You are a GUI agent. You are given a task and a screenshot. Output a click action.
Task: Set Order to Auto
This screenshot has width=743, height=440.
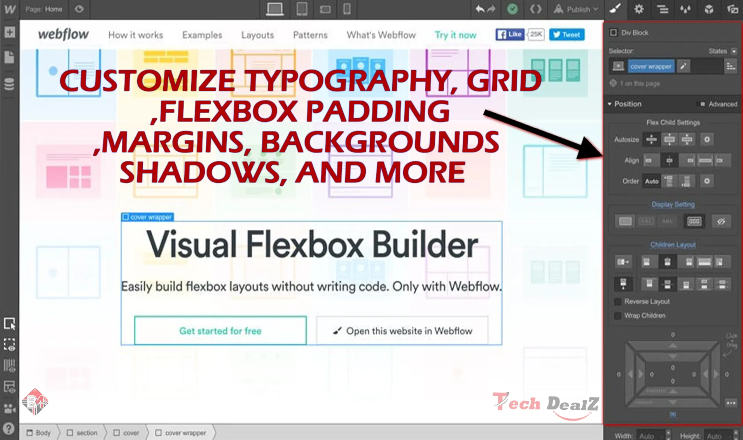pos(652,181)
